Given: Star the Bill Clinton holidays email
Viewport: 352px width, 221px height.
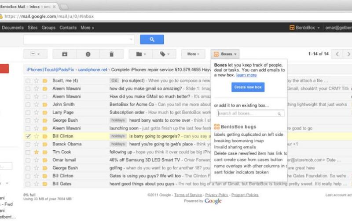Looking at the screenshot, I should tap(36, 136).
